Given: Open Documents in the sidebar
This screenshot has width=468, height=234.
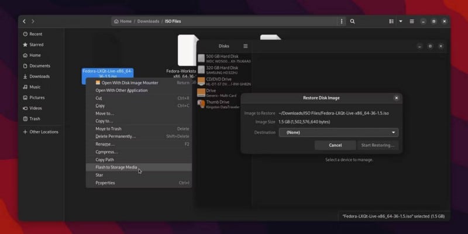Looking at the screenshot, I should click(x=41, y=66).
